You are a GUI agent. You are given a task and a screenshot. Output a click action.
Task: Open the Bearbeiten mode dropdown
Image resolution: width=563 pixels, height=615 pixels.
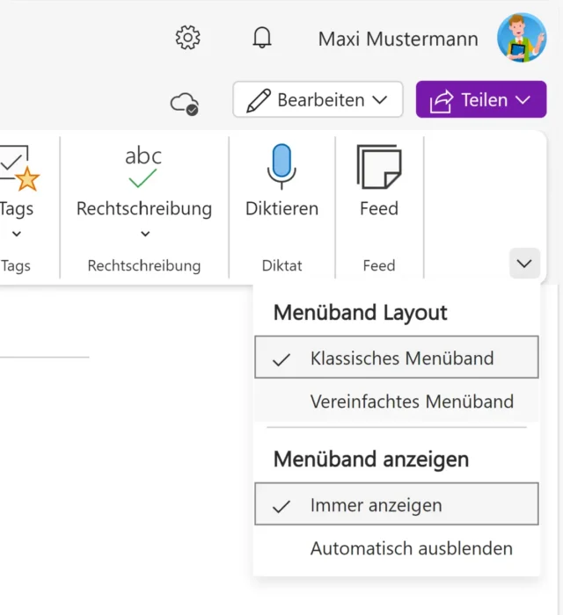point(318,100)
